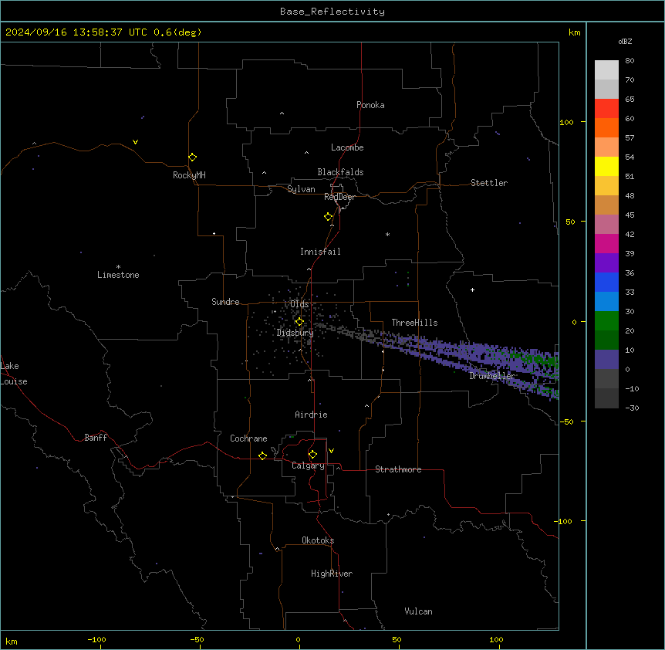
Task: Click the yellow V marker east of Calgary
Action: [331, 451]
